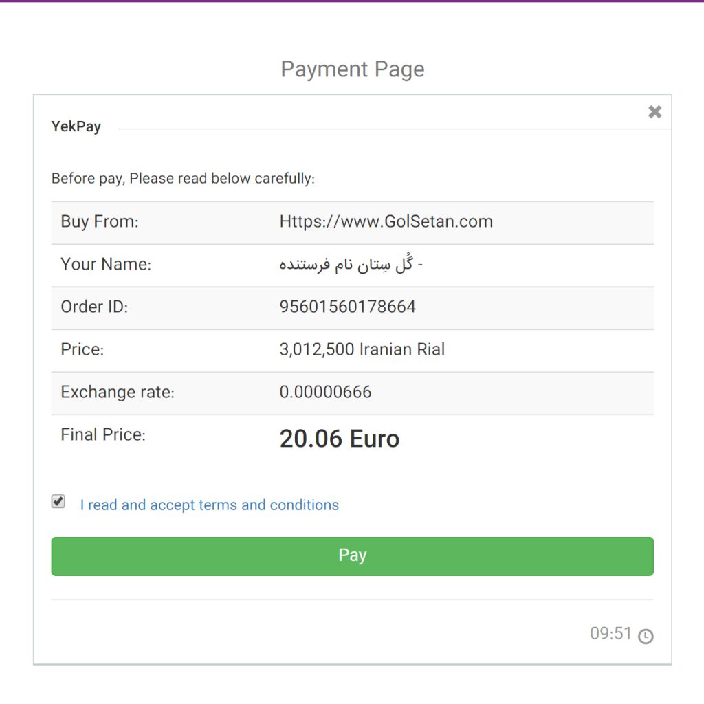Image resolution: width=704 pixels, height=704 pixels.
Task: Select the GolSetan.com website address
Action: tap(386, 222)
